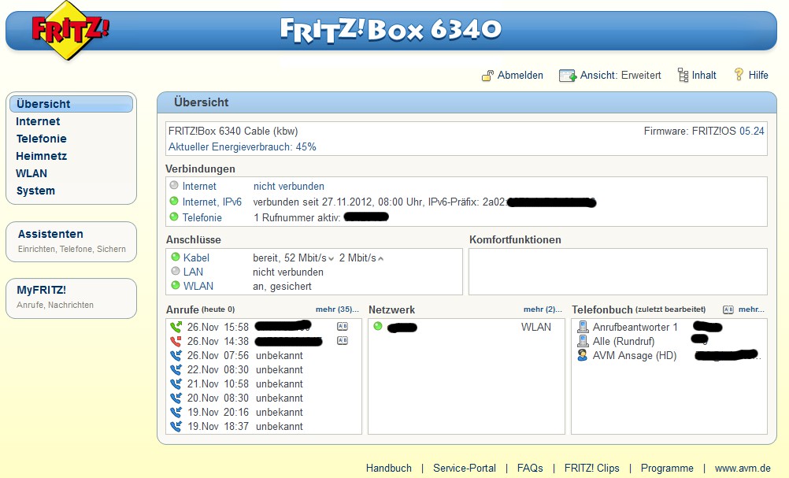Open the MyFRITZ! panel
Image resolution: width=789 pixels, height=478 pixels.
[x=72, y=298]
